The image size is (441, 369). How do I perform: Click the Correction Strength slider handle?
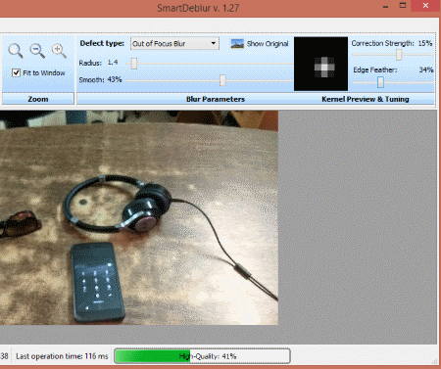click(399, 55)
